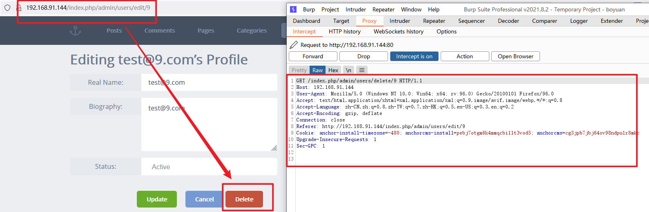Click the insecure lock icon in address bar

click(x=19, y=8)
